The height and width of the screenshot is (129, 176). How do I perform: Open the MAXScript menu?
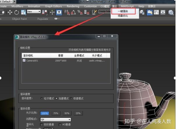(127, 6)
